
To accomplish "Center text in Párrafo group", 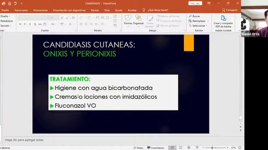I will (x=86, y=24).
